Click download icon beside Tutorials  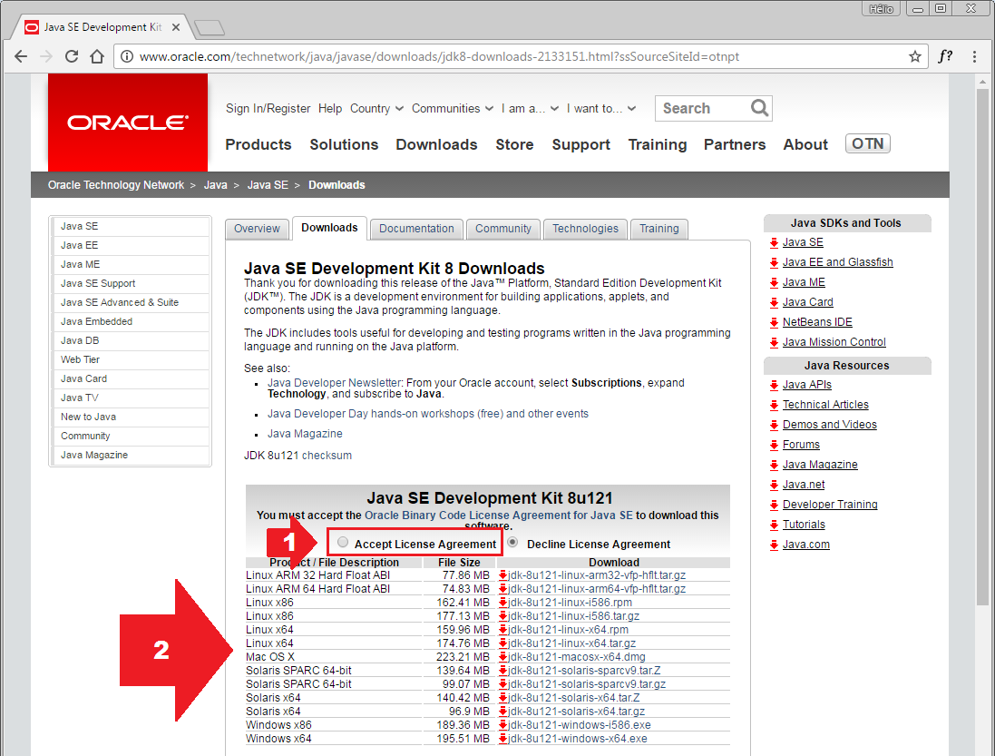point(774,525)
